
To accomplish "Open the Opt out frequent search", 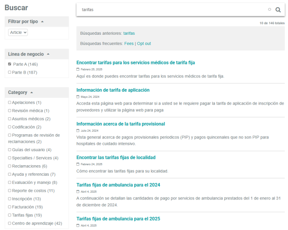I will tap(144, 44).
